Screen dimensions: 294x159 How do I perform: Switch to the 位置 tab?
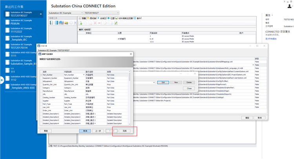[111, 18]
